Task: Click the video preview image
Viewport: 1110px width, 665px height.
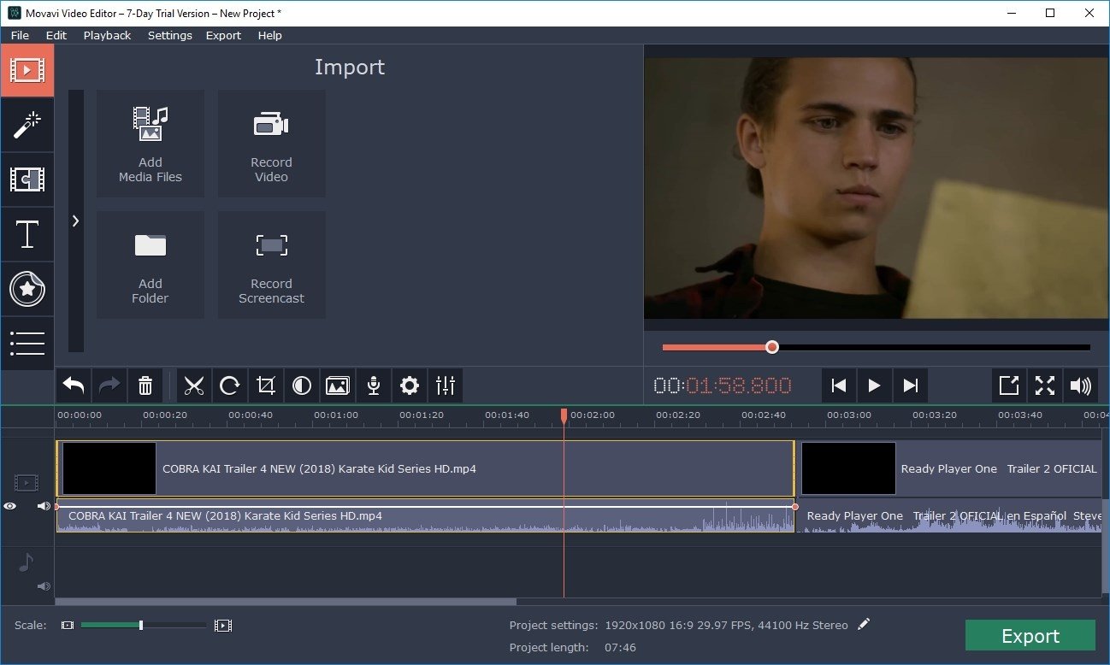Action: [876, 188]
